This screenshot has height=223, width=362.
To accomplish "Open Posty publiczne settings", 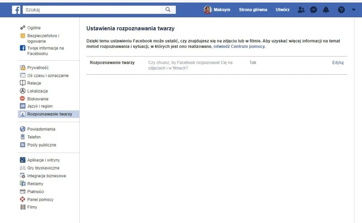I will (x=42, y=145).
